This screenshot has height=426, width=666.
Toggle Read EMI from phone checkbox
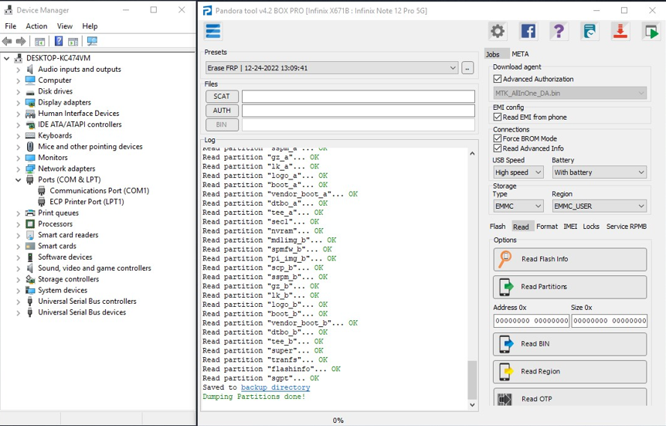pyautogui.click(x=498, y=117)
